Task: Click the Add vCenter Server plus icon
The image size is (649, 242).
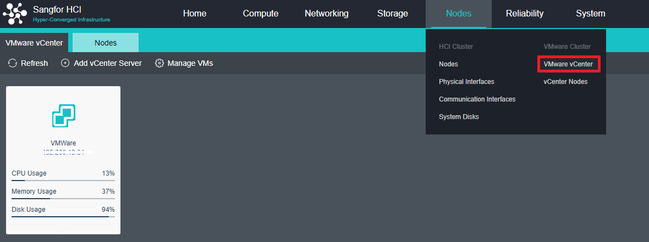Action: click(x=65, y=63)
